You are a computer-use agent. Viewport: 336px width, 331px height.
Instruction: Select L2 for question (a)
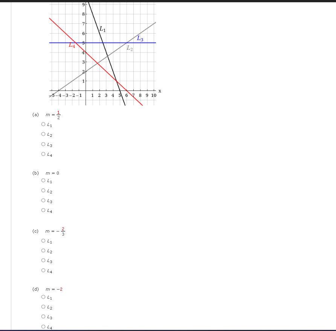[44, 134]
